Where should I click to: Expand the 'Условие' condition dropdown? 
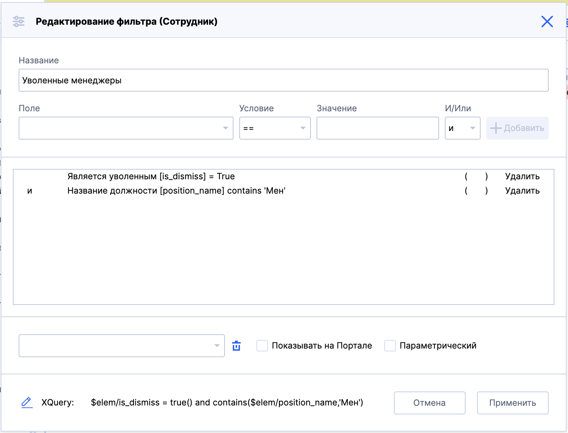[275, 128]
